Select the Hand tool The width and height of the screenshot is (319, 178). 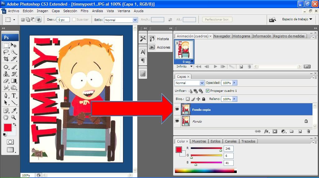point(6,117)
